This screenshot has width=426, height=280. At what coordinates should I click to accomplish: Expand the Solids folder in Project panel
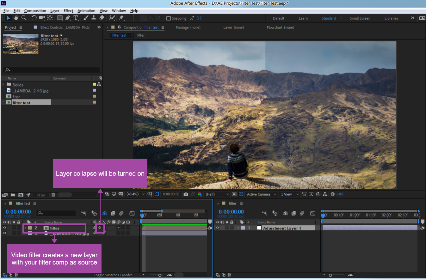coord(3,85)
